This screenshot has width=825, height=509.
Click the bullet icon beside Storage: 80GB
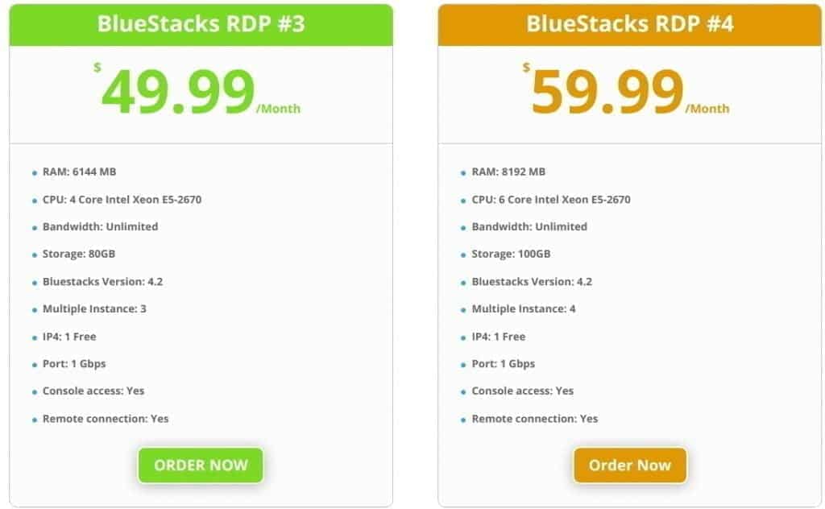[x=34, y=254]
